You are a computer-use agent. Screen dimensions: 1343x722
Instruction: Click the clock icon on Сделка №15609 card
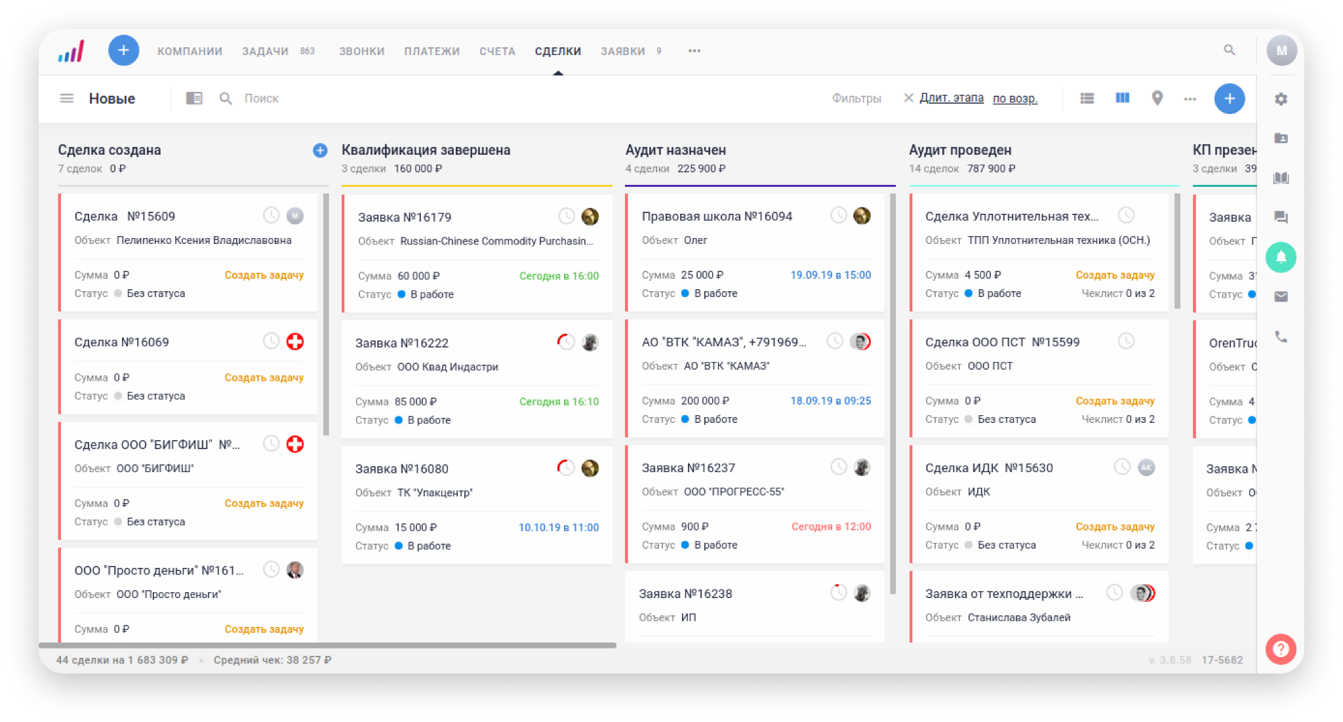271,215
